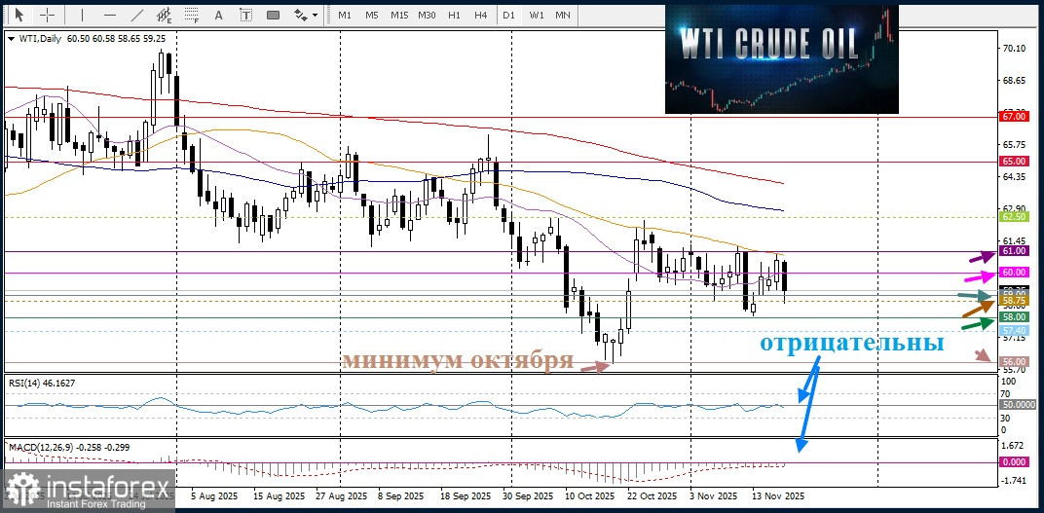This screenshot has height=513, width=1044.
Task: Choose the Horizontal Line drawing tool
Action: [110, 15]
